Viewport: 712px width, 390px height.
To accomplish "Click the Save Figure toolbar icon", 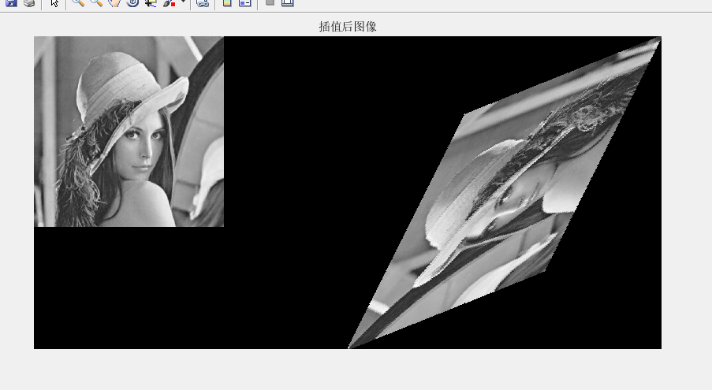I will (x=11, y=2).
